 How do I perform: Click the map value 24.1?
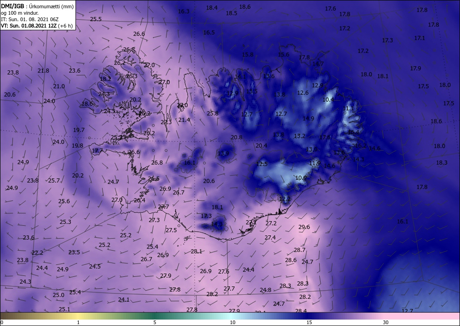click(x=124, y=300)
